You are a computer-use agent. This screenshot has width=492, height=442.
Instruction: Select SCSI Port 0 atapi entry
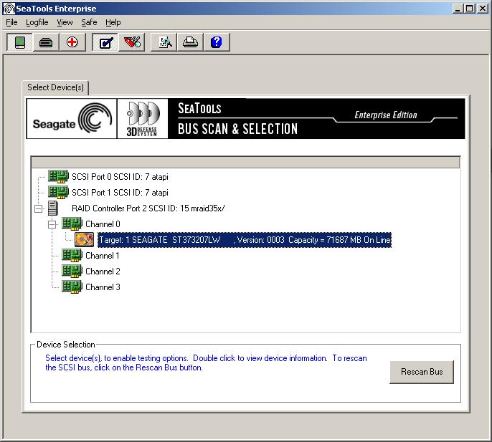120,177
